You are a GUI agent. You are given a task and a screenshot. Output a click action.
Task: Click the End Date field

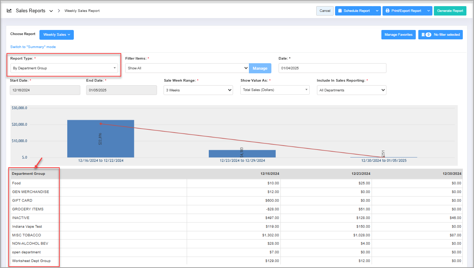pos(122,90)
